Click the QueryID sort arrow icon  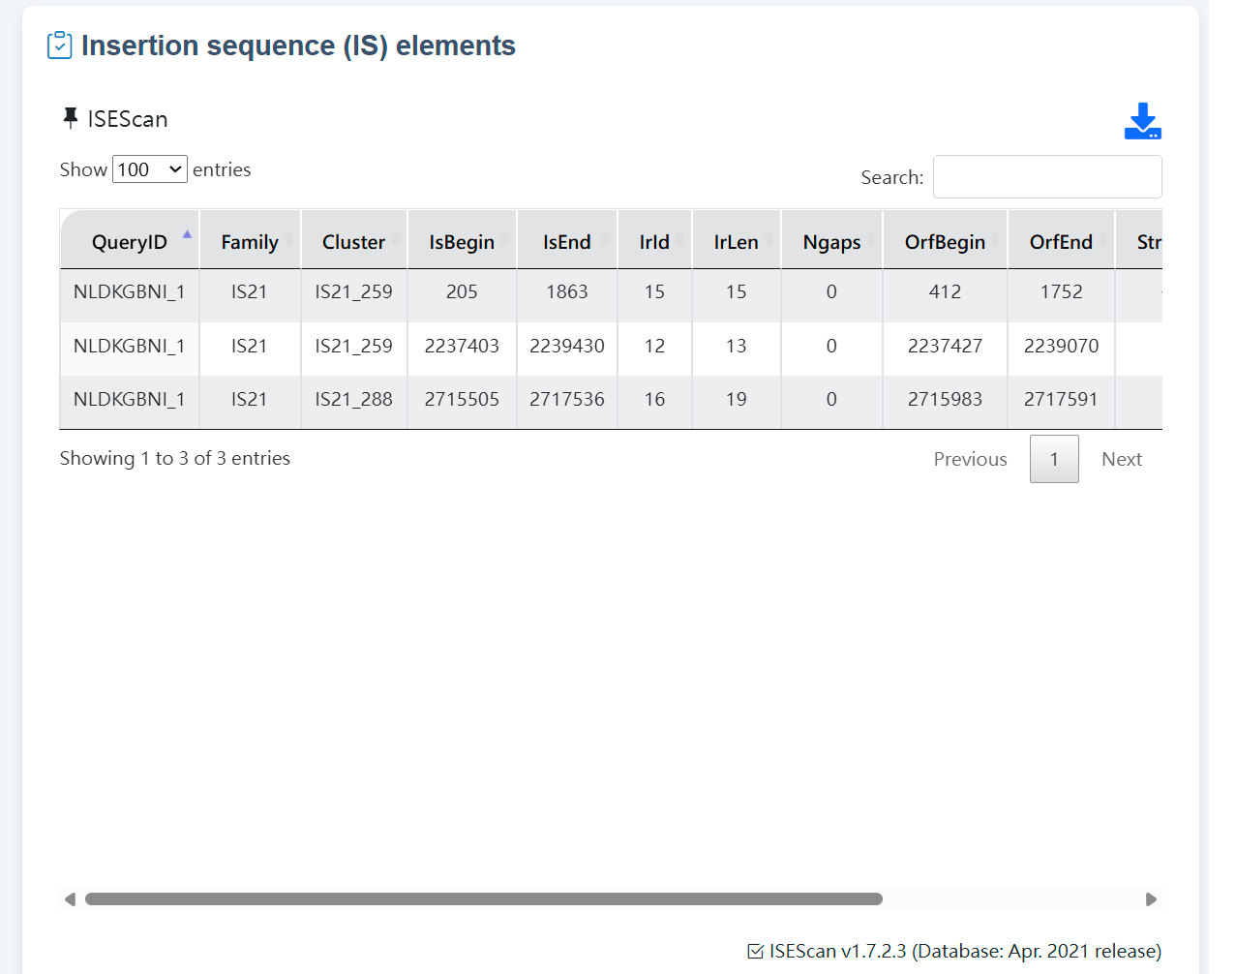click(x=187, y=234)
